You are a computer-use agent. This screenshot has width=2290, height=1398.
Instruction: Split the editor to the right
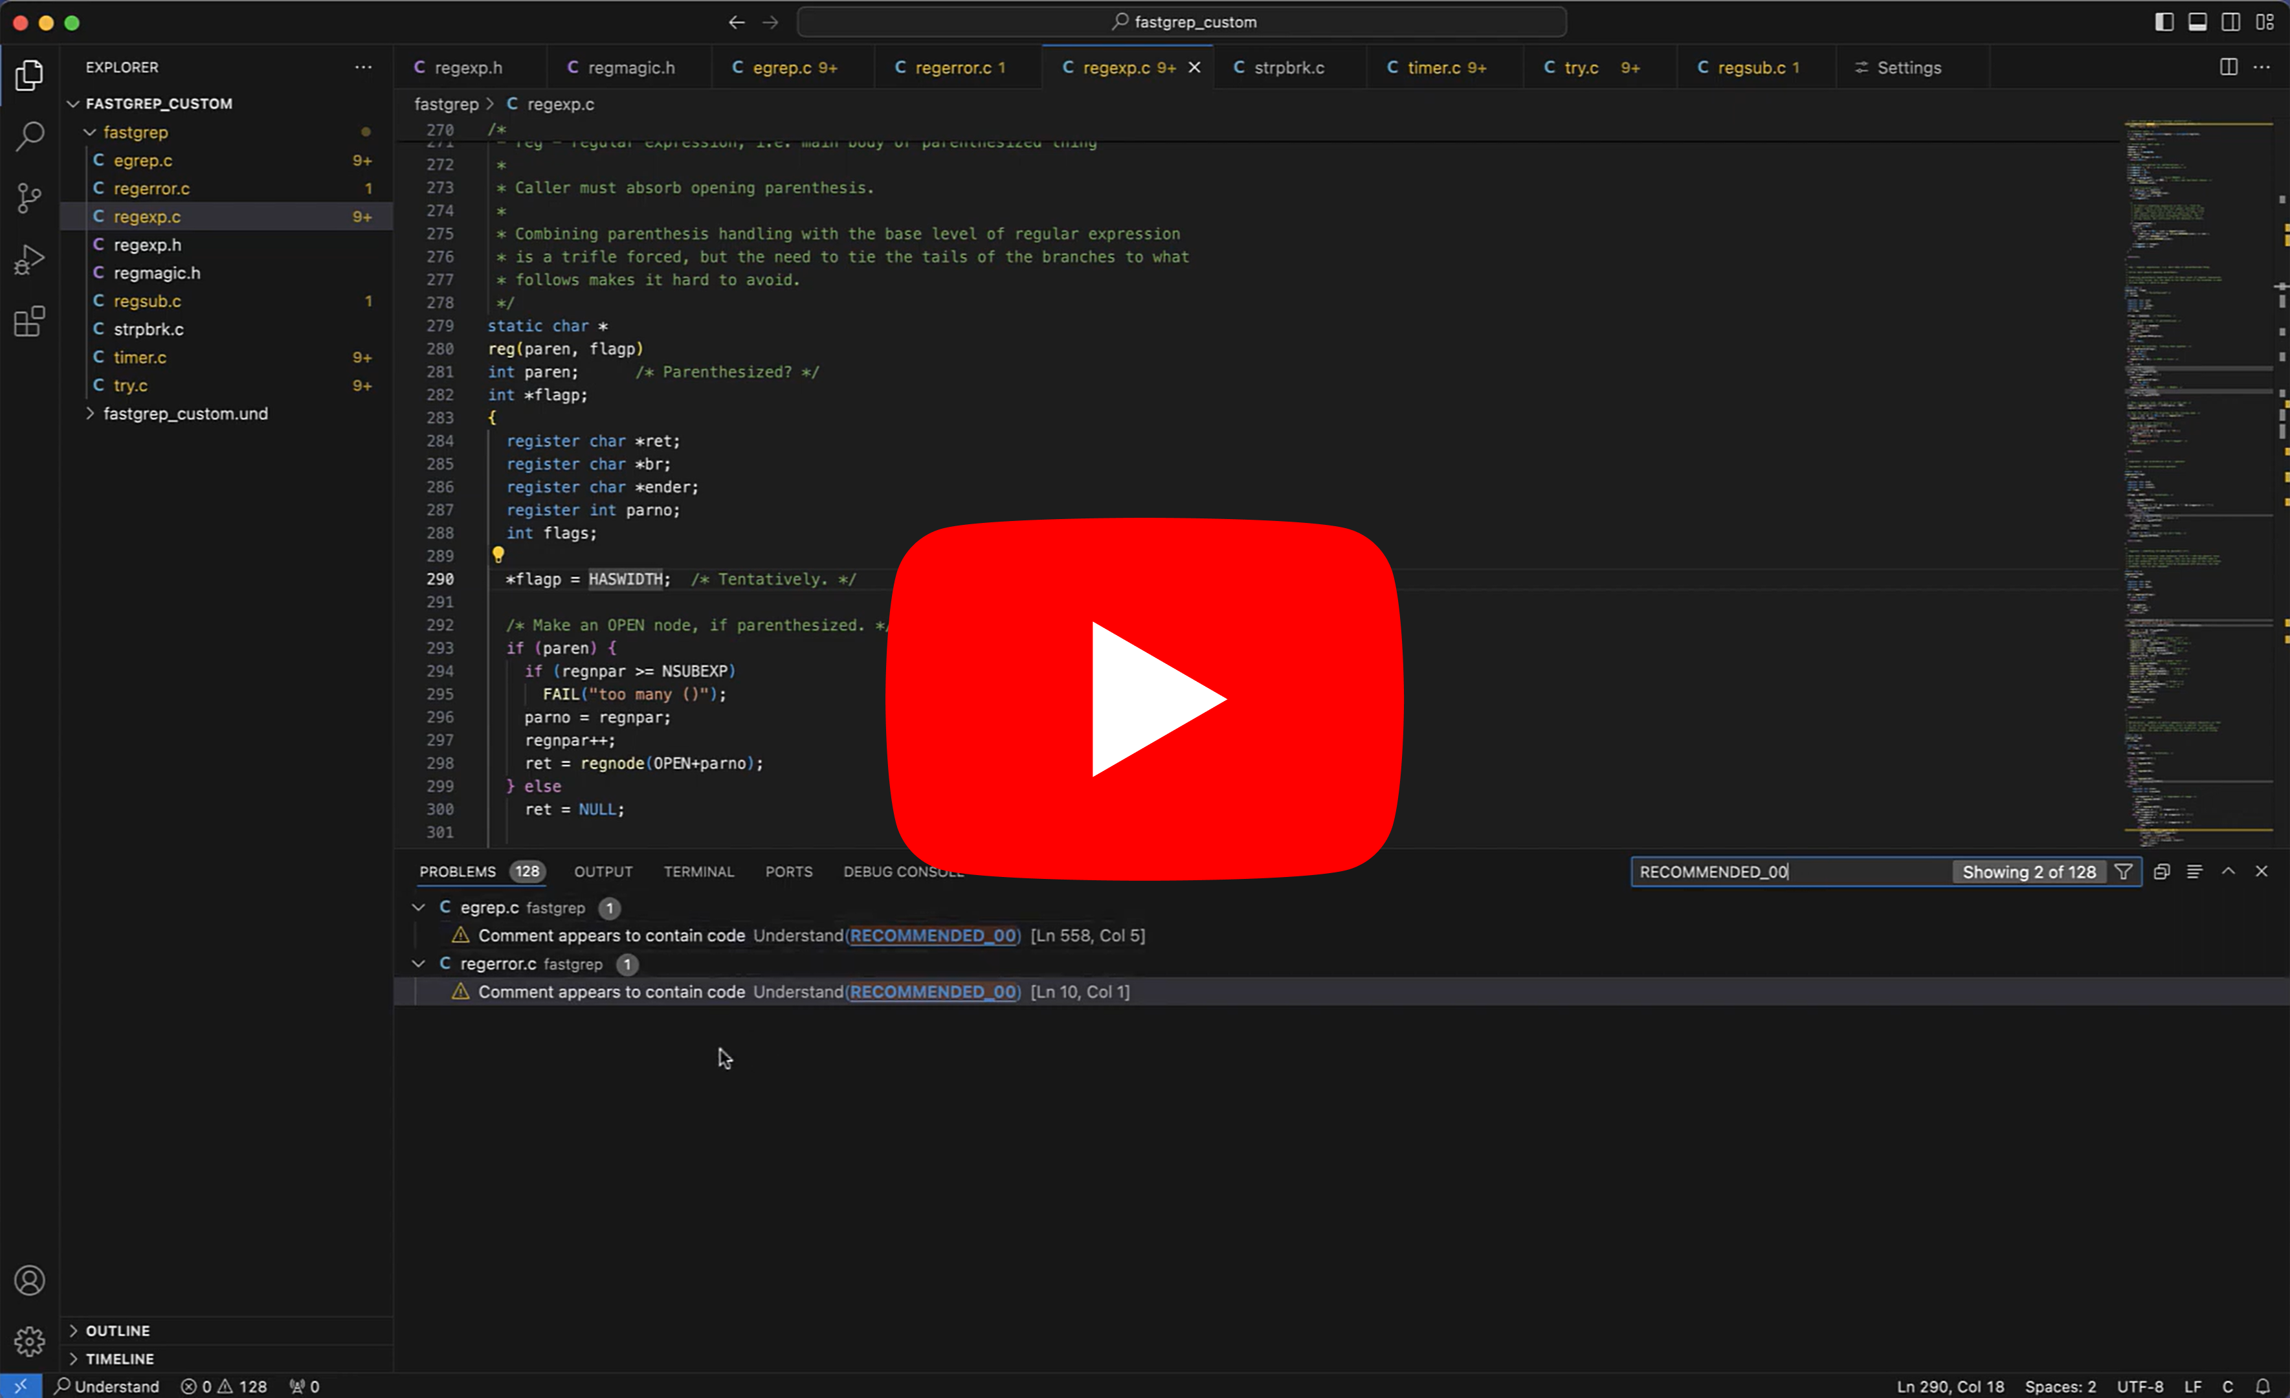(2229, 67)
